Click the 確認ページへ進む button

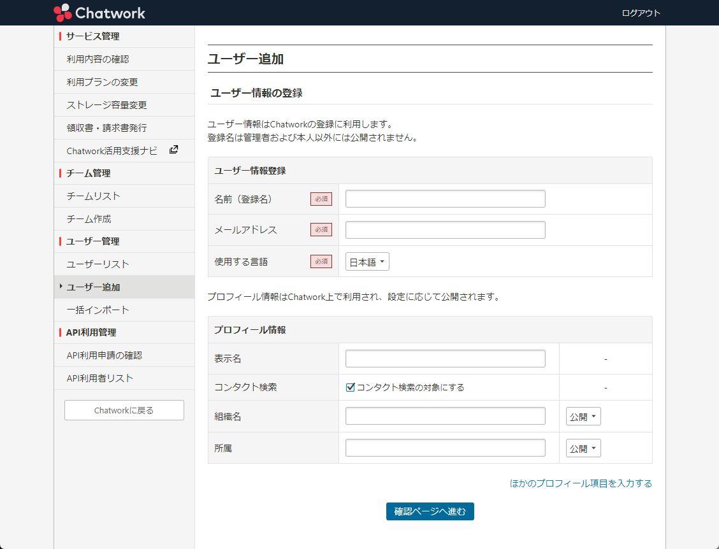click(x=430, y=511)
